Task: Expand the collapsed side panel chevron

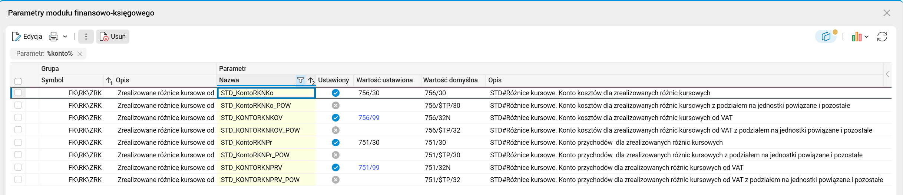Action: click(x=887, y=74)
